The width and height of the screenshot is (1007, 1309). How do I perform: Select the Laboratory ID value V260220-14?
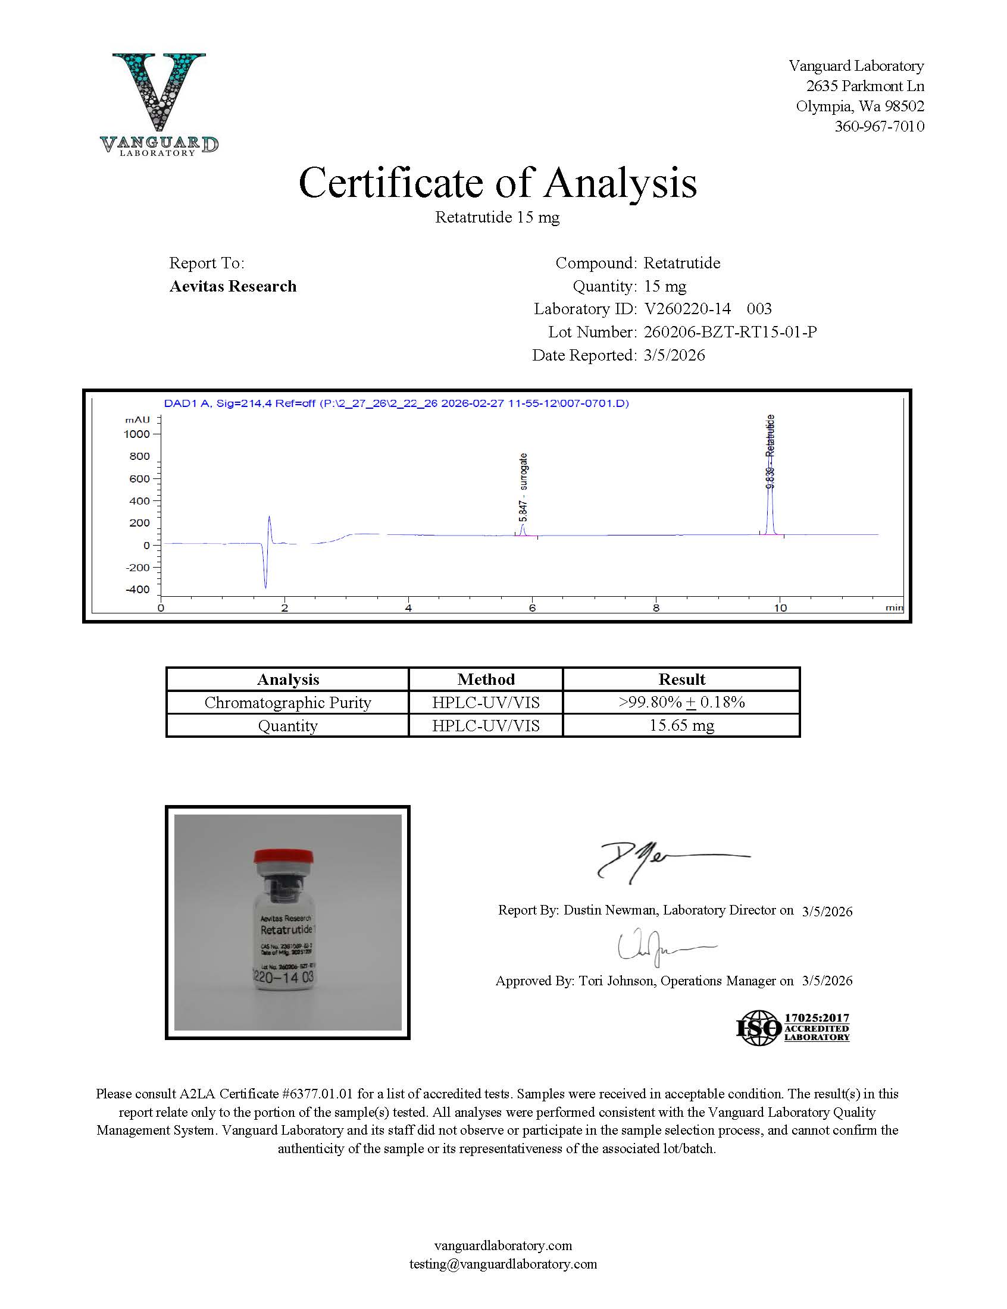click(687, 309)
